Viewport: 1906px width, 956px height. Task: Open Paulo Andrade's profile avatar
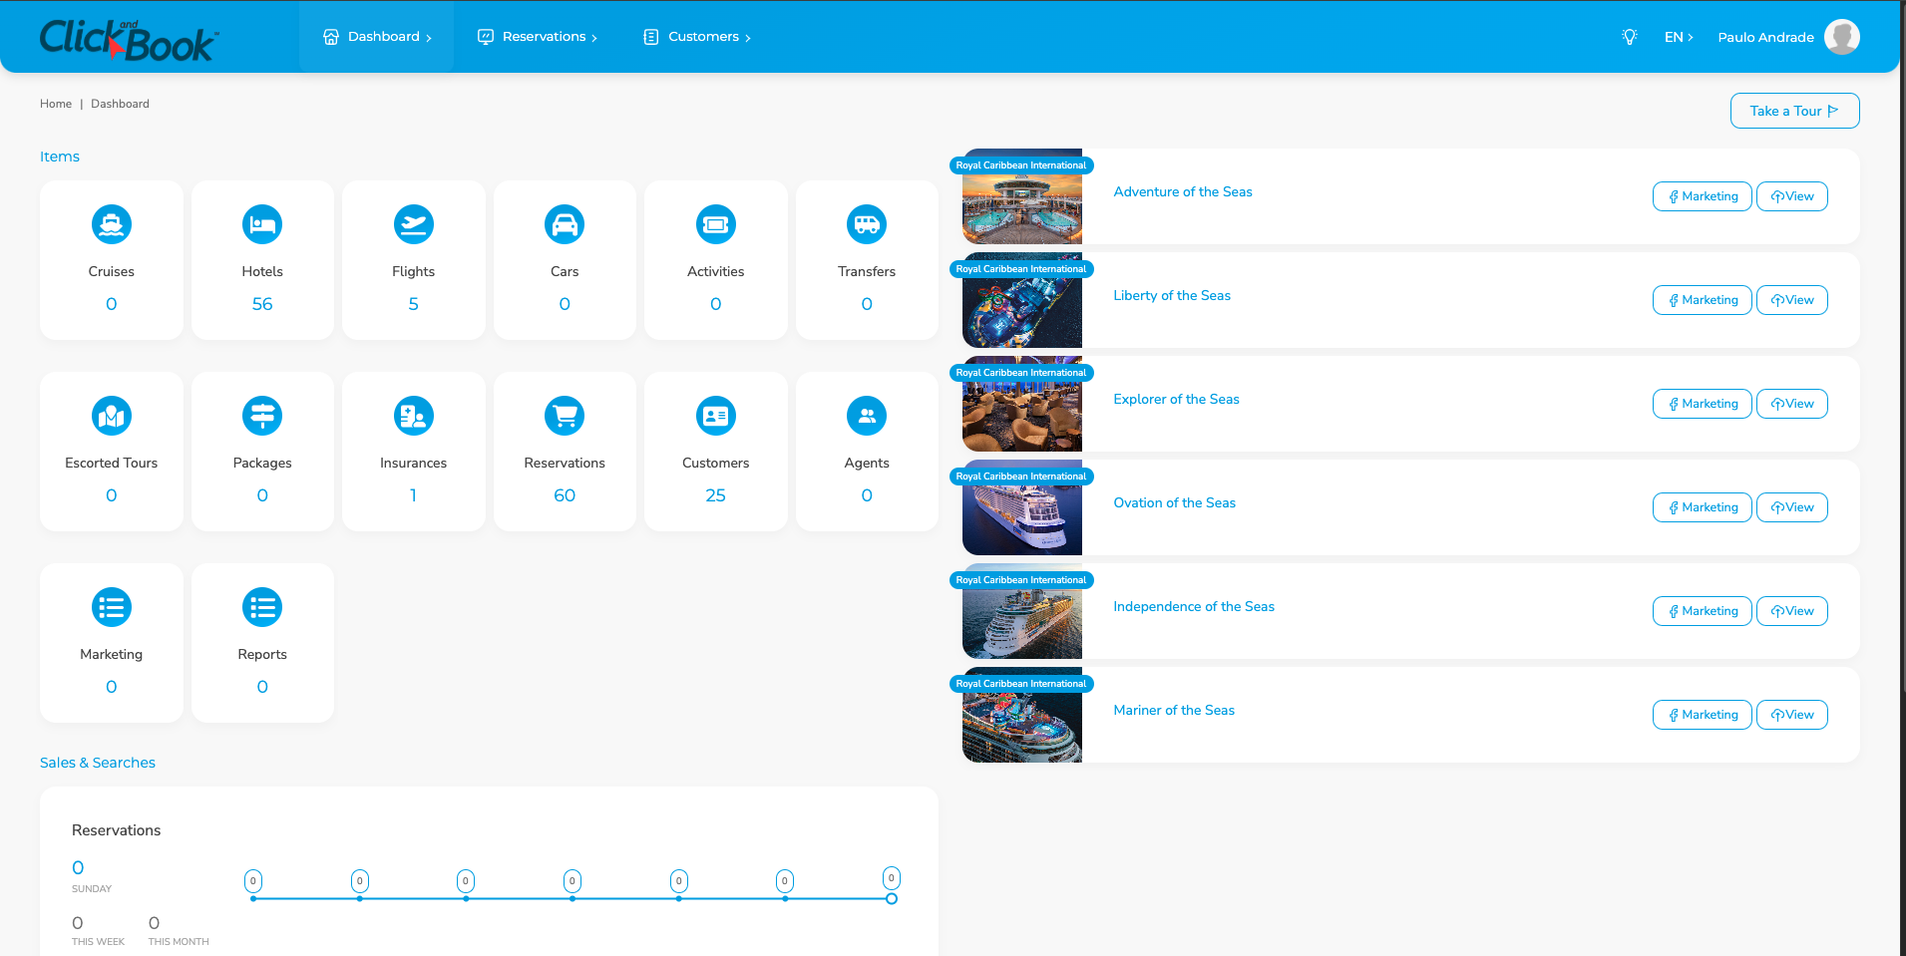click(1841, 37)
